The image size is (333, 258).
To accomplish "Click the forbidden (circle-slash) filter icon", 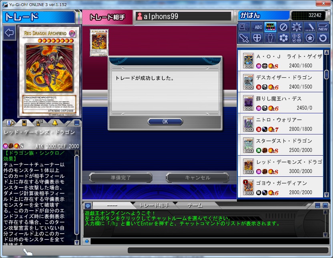I will (x=283, y=27).
